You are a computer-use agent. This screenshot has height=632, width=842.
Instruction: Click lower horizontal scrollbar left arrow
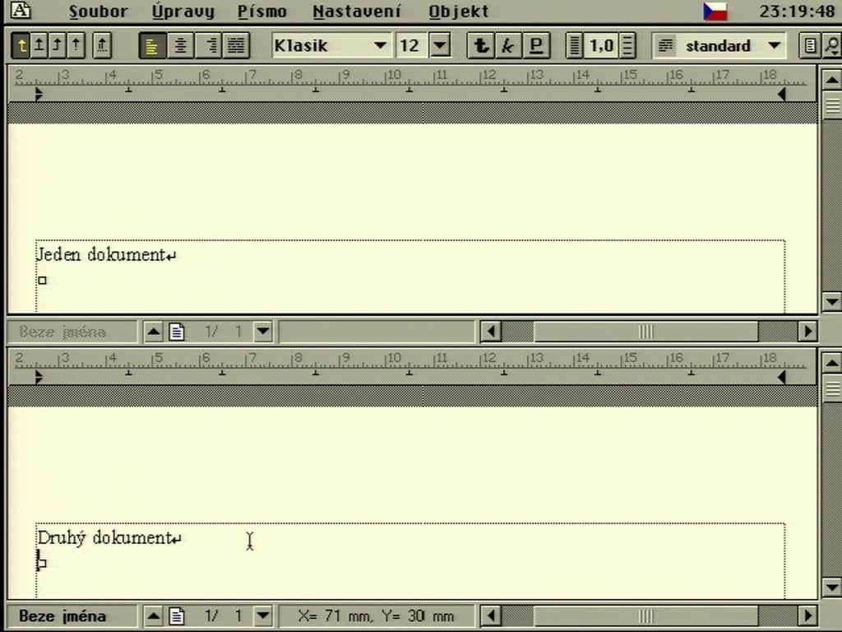[490, 616]
